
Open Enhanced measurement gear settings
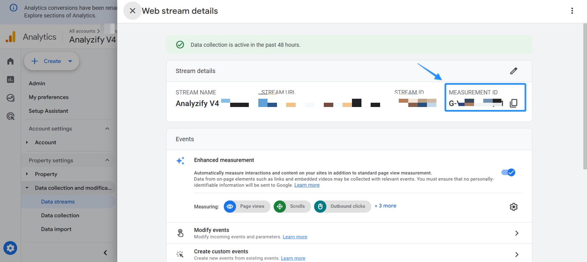[514, 207]
